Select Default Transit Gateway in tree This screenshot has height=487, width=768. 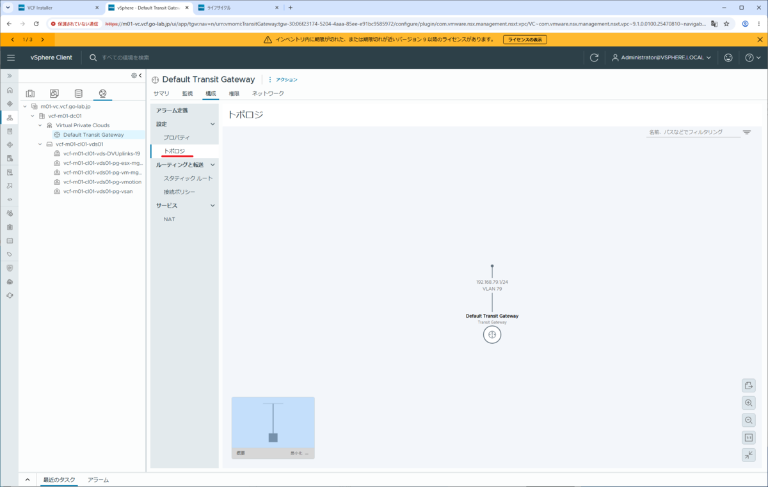(x=93, y=135)
